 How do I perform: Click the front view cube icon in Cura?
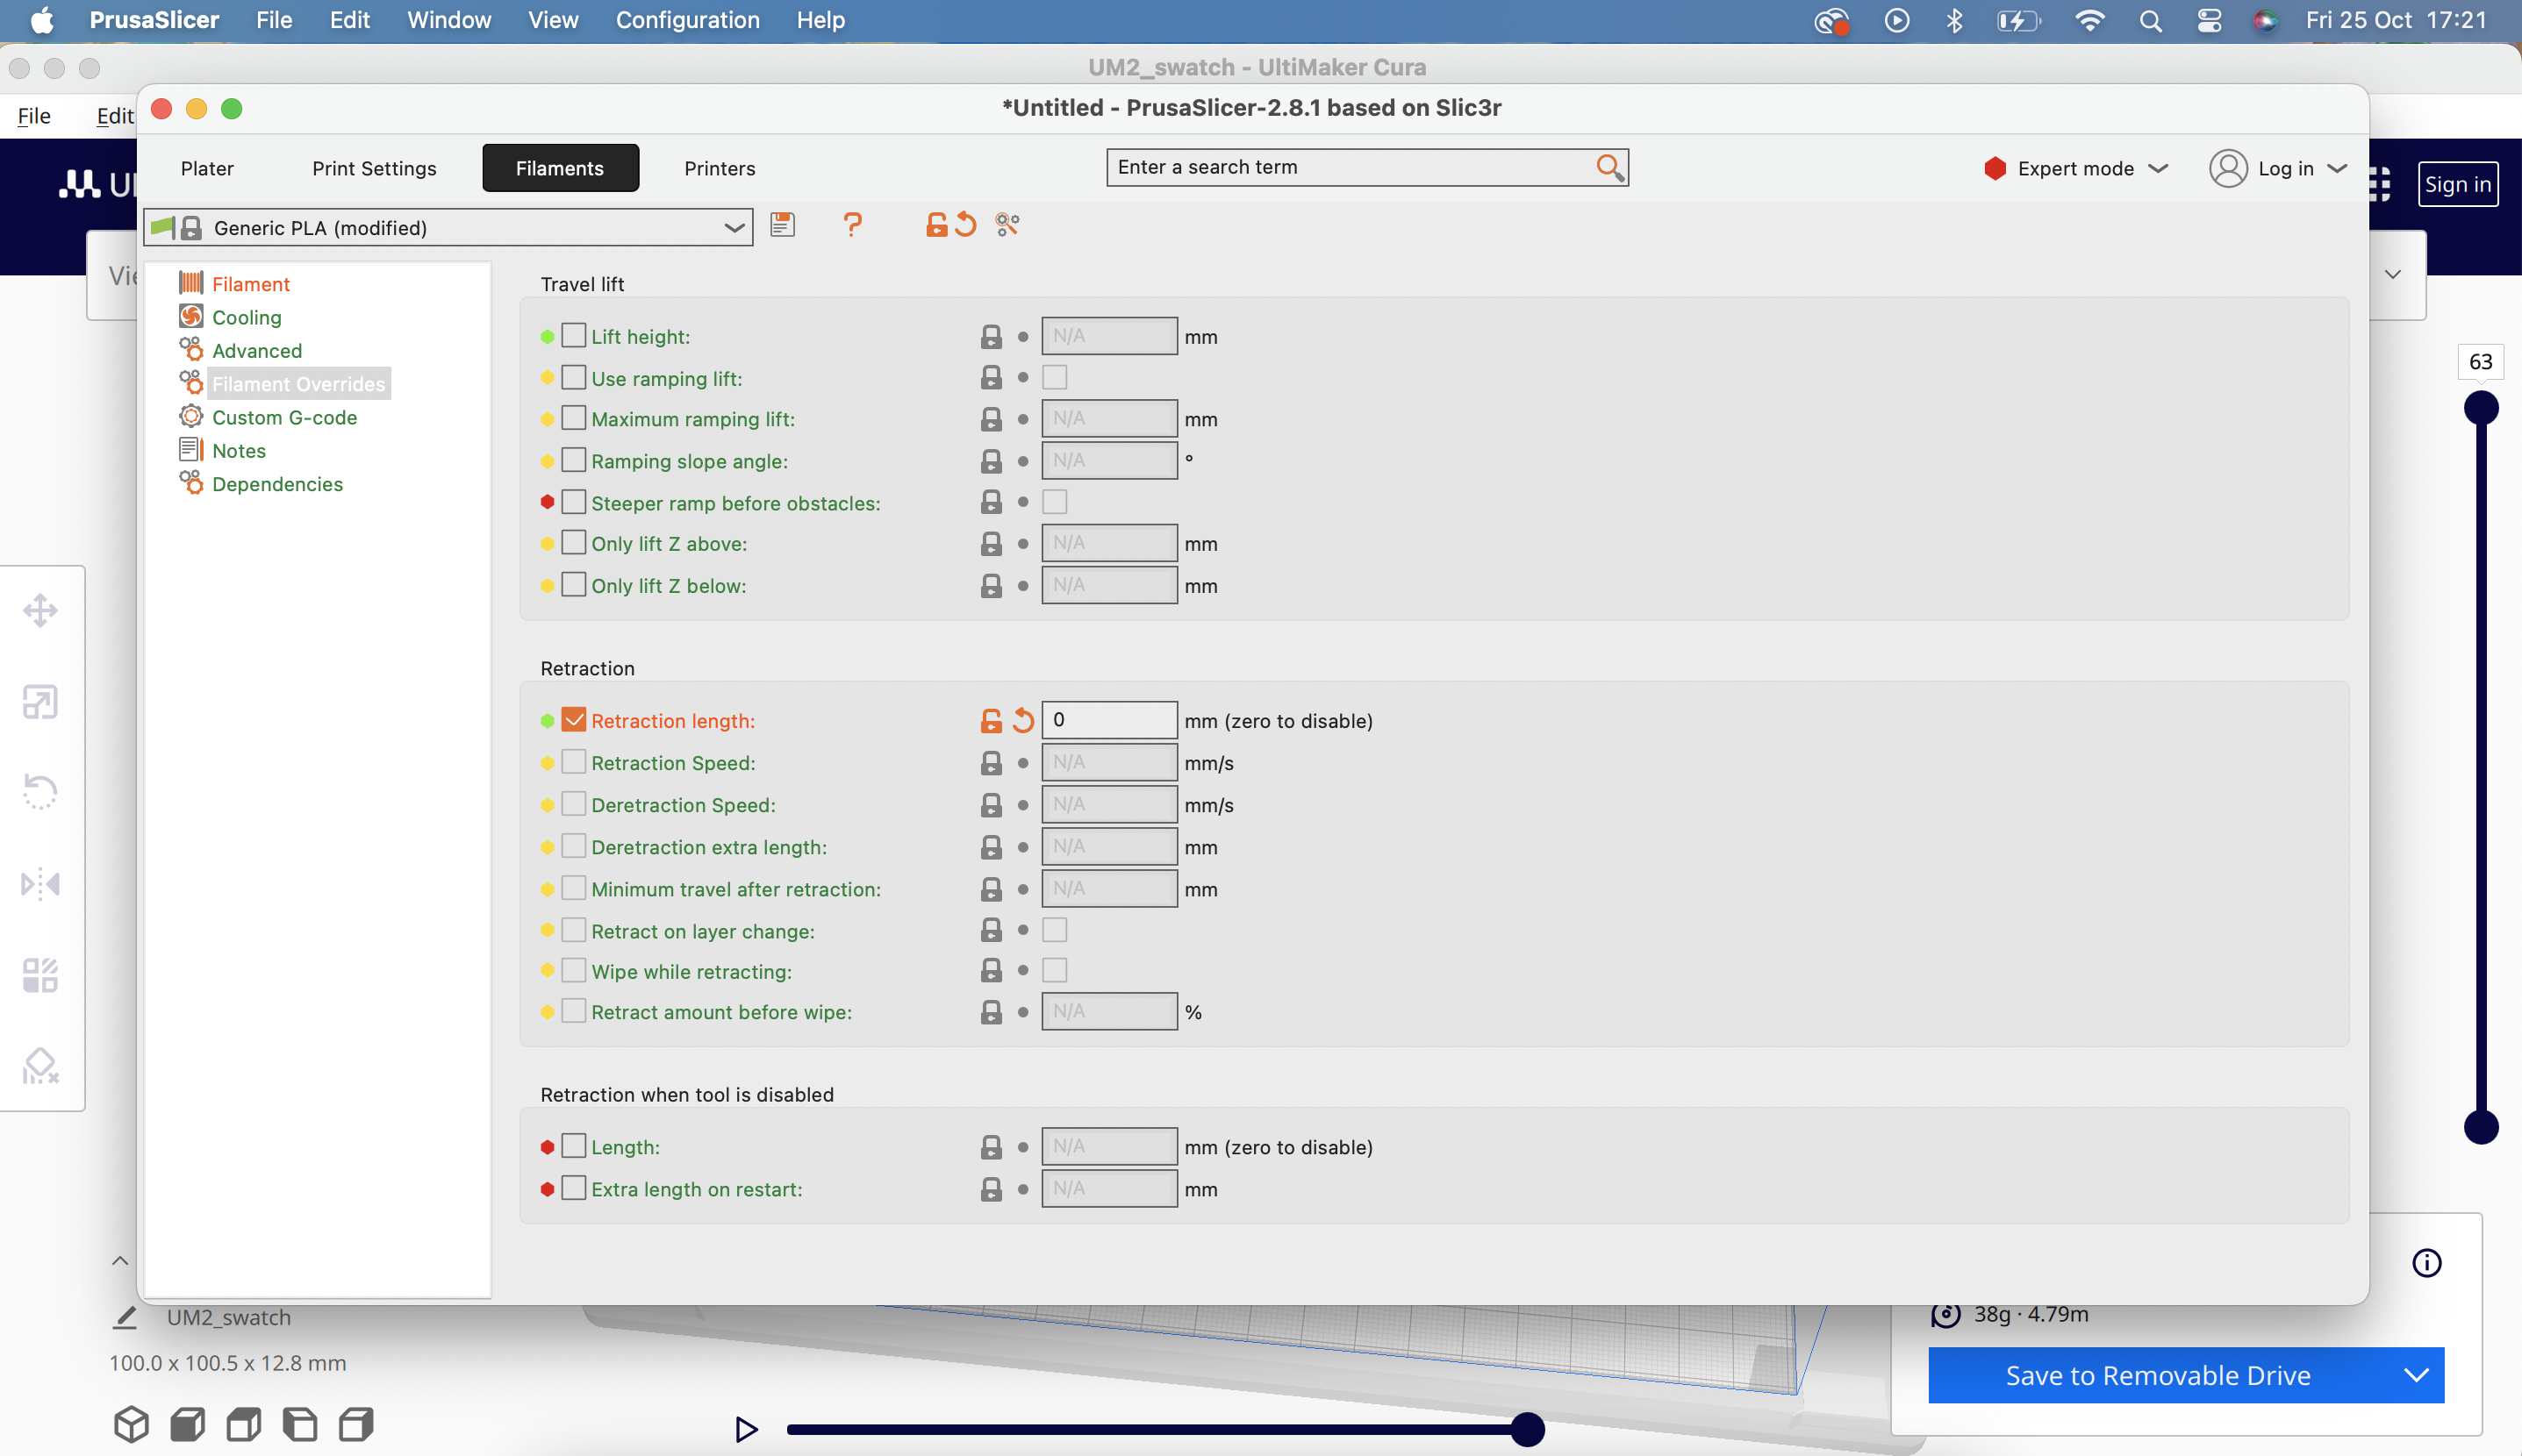(x=187, y=1424)
